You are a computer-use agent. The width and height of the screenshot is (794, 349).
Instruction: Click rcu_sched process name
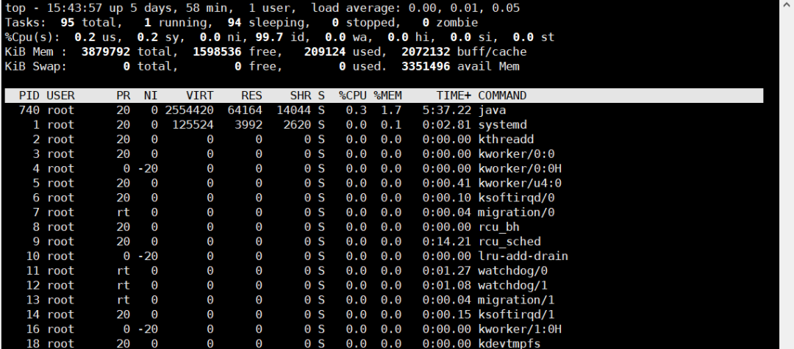[x=509, y=242]
